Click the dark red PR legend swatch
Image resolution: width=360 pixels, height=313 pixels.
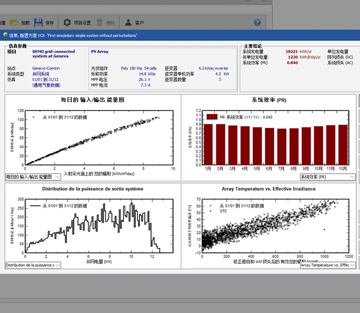212,117
